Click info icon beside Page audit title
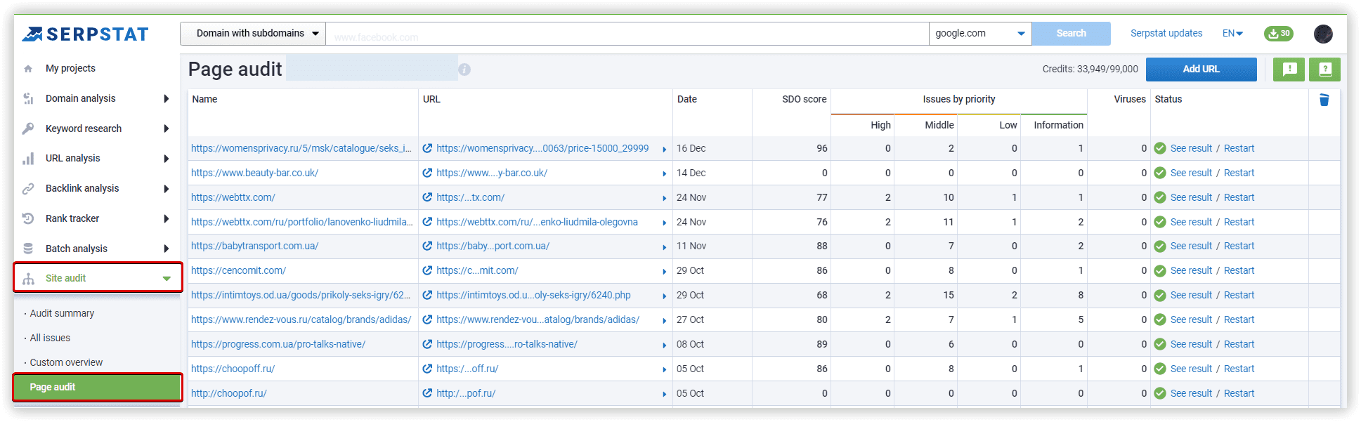The image size is (1361, 422). [464, 70]
